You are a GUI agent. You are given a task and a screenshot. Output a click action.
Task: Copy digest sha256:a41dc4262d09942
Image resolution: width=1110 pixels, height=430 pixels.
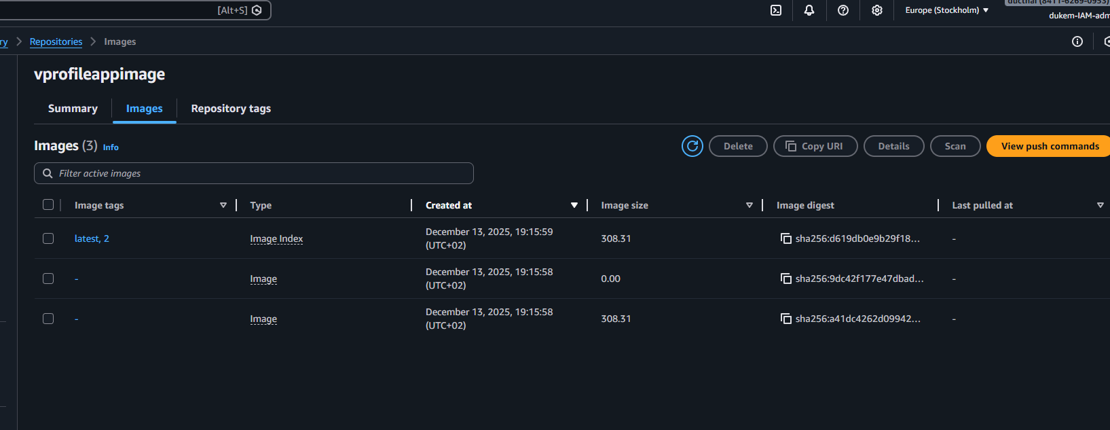[x=786, y=319]
